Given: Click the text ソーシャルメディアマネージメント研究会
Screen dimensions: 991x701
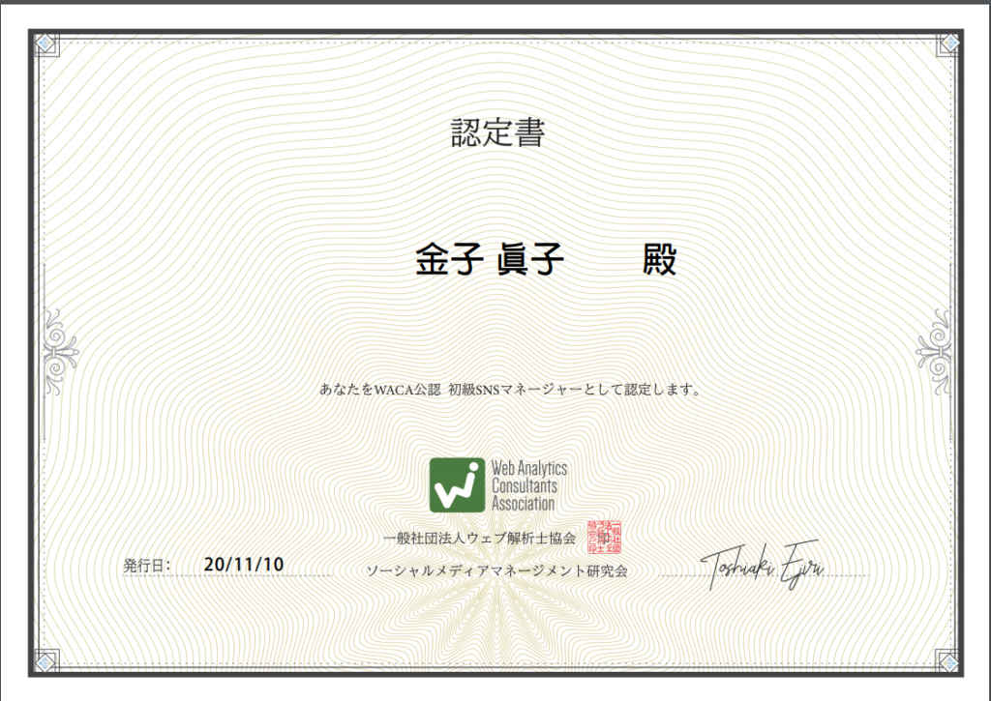Looking at the screenshot, I should click(x=497, y=570).
